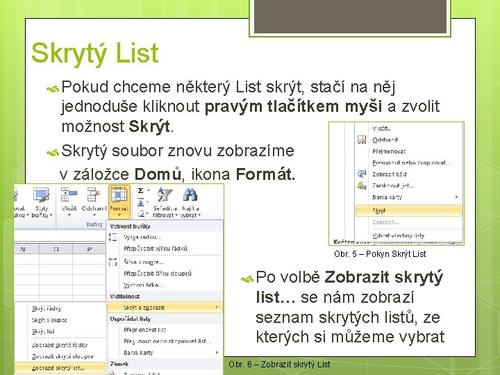Viewport: 500px width, 375px height.
Task: Choose Vybrat všechny listy entry
Action: (399, 235)
